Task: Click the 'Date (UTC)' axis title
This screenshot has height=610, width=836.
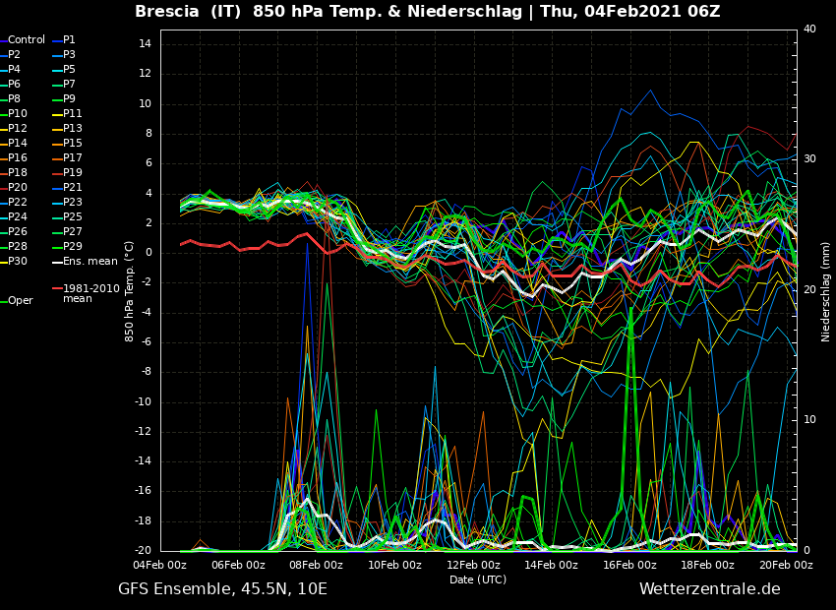Action: pyautogui.click(x=478, y=579)
